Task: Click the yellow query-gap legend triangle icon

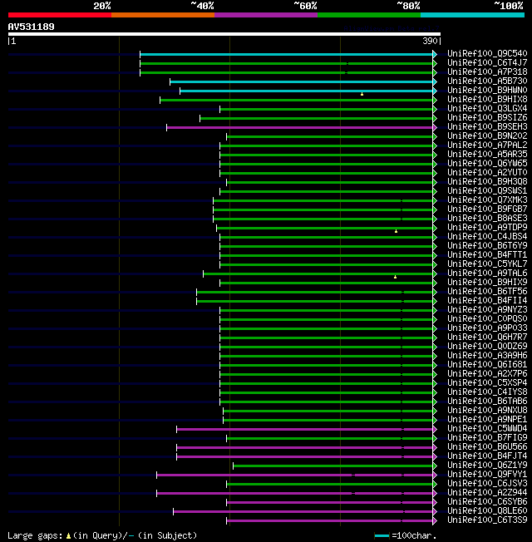Action: 68,536
